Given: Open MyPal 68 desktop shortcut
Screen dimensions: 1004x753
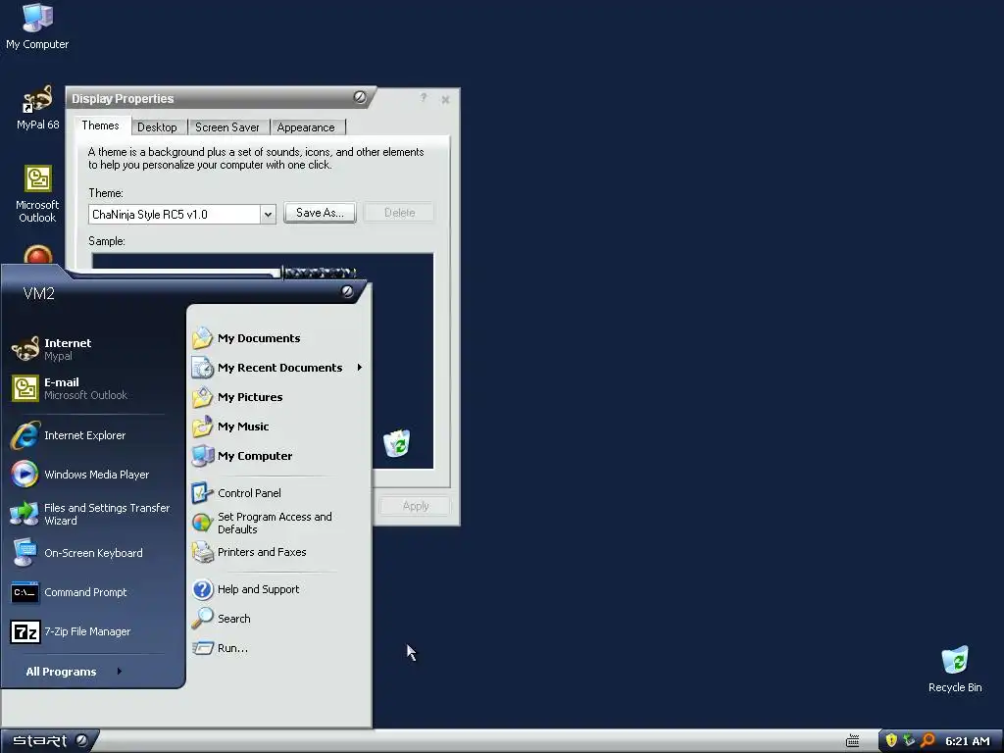Looking at the screenshot, I should point(37,108).
